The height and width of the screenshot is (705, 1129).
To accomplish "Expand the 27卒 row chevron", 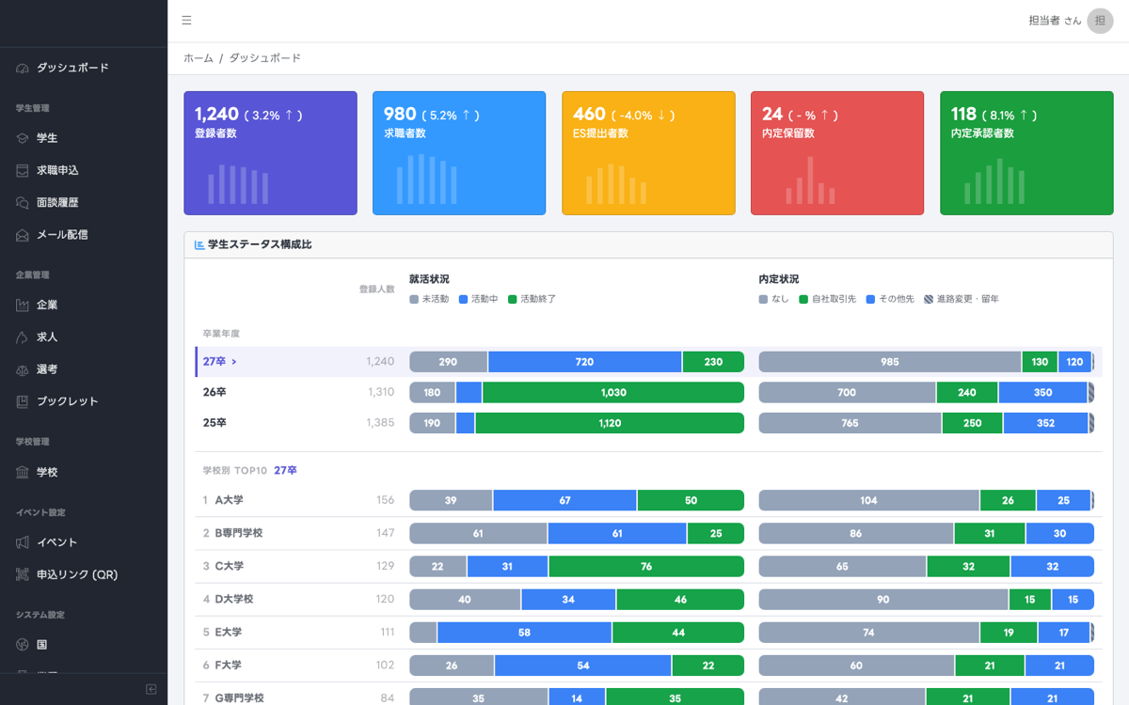I will [x=234, y=362].
